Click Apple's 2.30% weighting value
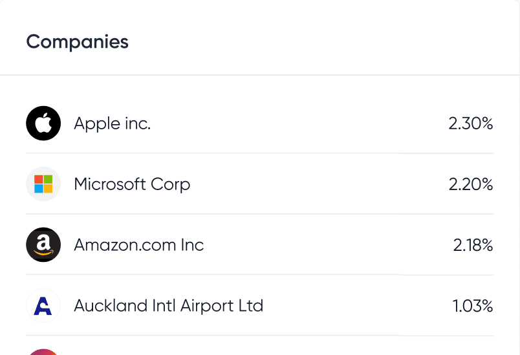This screenshot has height=355, width=520. [470, 123]
